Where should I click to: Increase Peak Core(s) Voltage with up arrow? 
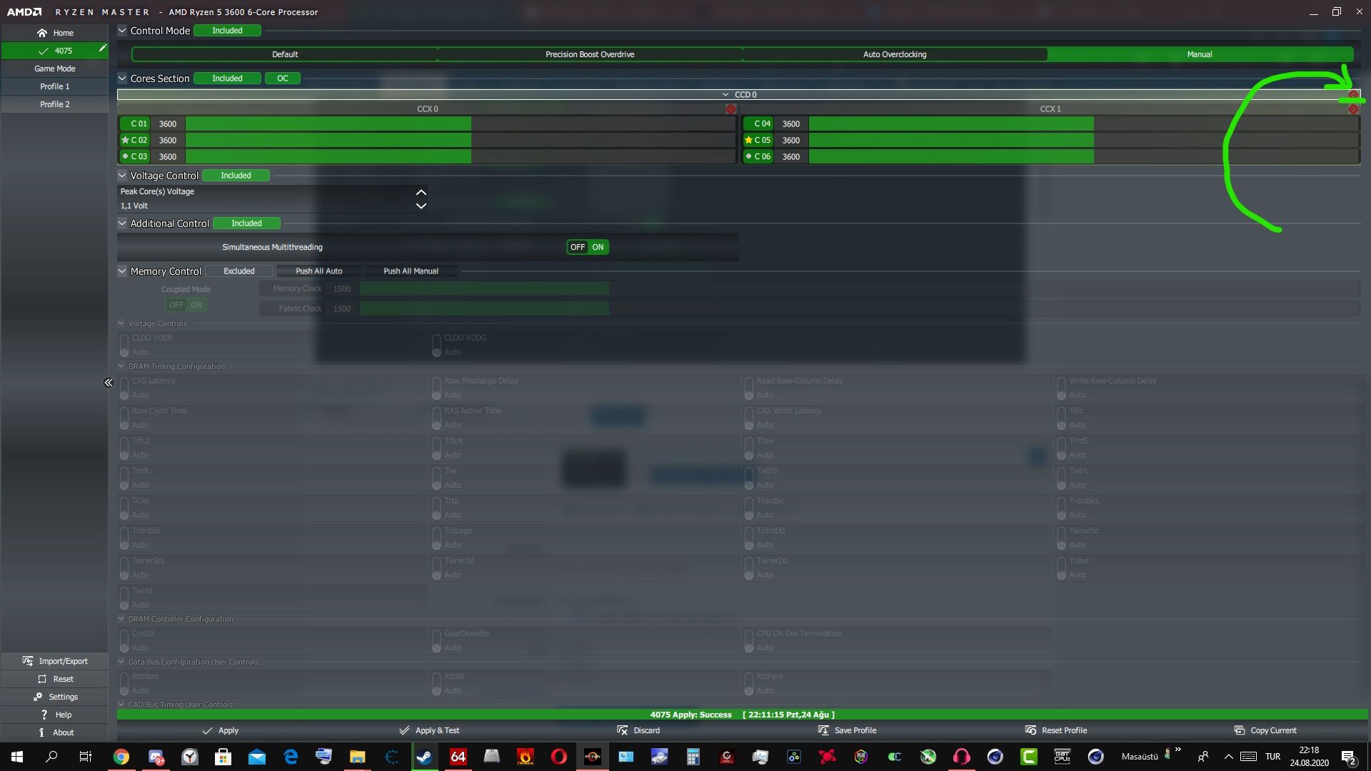coord(421,192)
